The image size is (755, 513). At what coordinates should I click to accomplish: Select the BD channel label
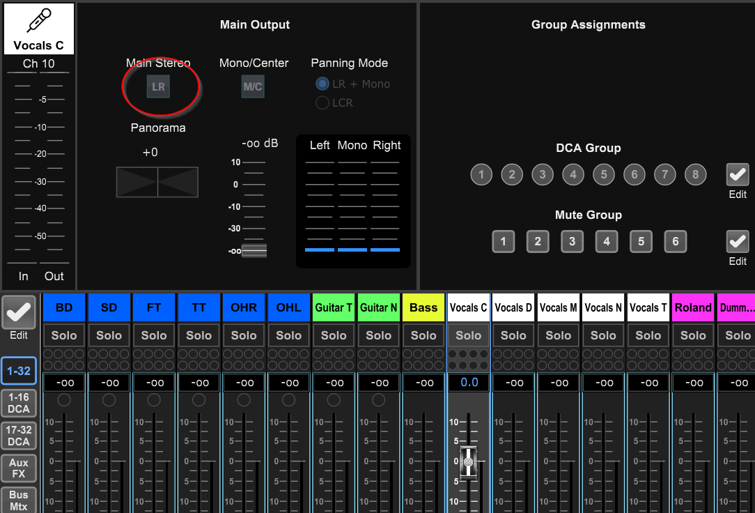point(64,307)
